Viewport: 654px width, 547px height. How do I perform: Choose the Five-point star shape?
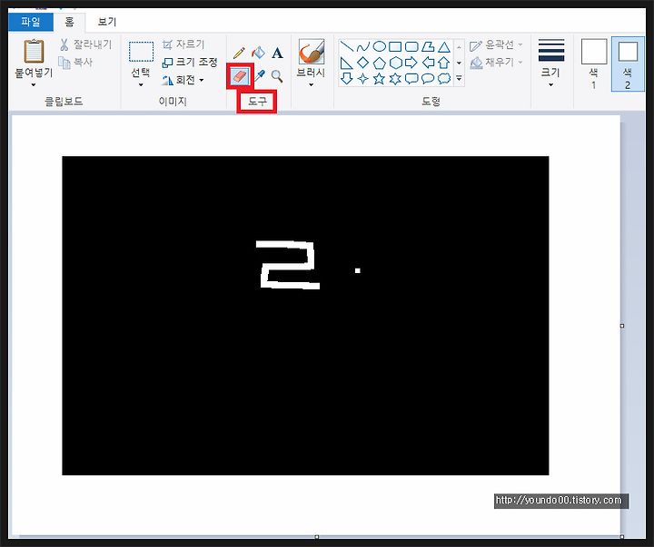pyautogui.click(x=379, y=78)
